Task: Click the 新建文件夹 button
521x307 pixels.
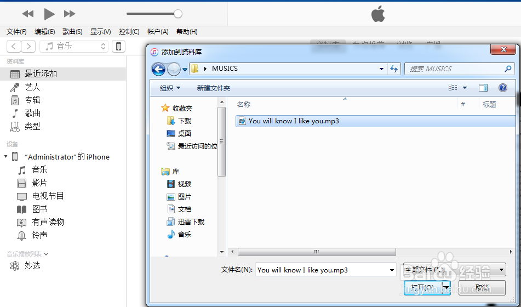Action: pyautogui.click(x=213, y=88)
